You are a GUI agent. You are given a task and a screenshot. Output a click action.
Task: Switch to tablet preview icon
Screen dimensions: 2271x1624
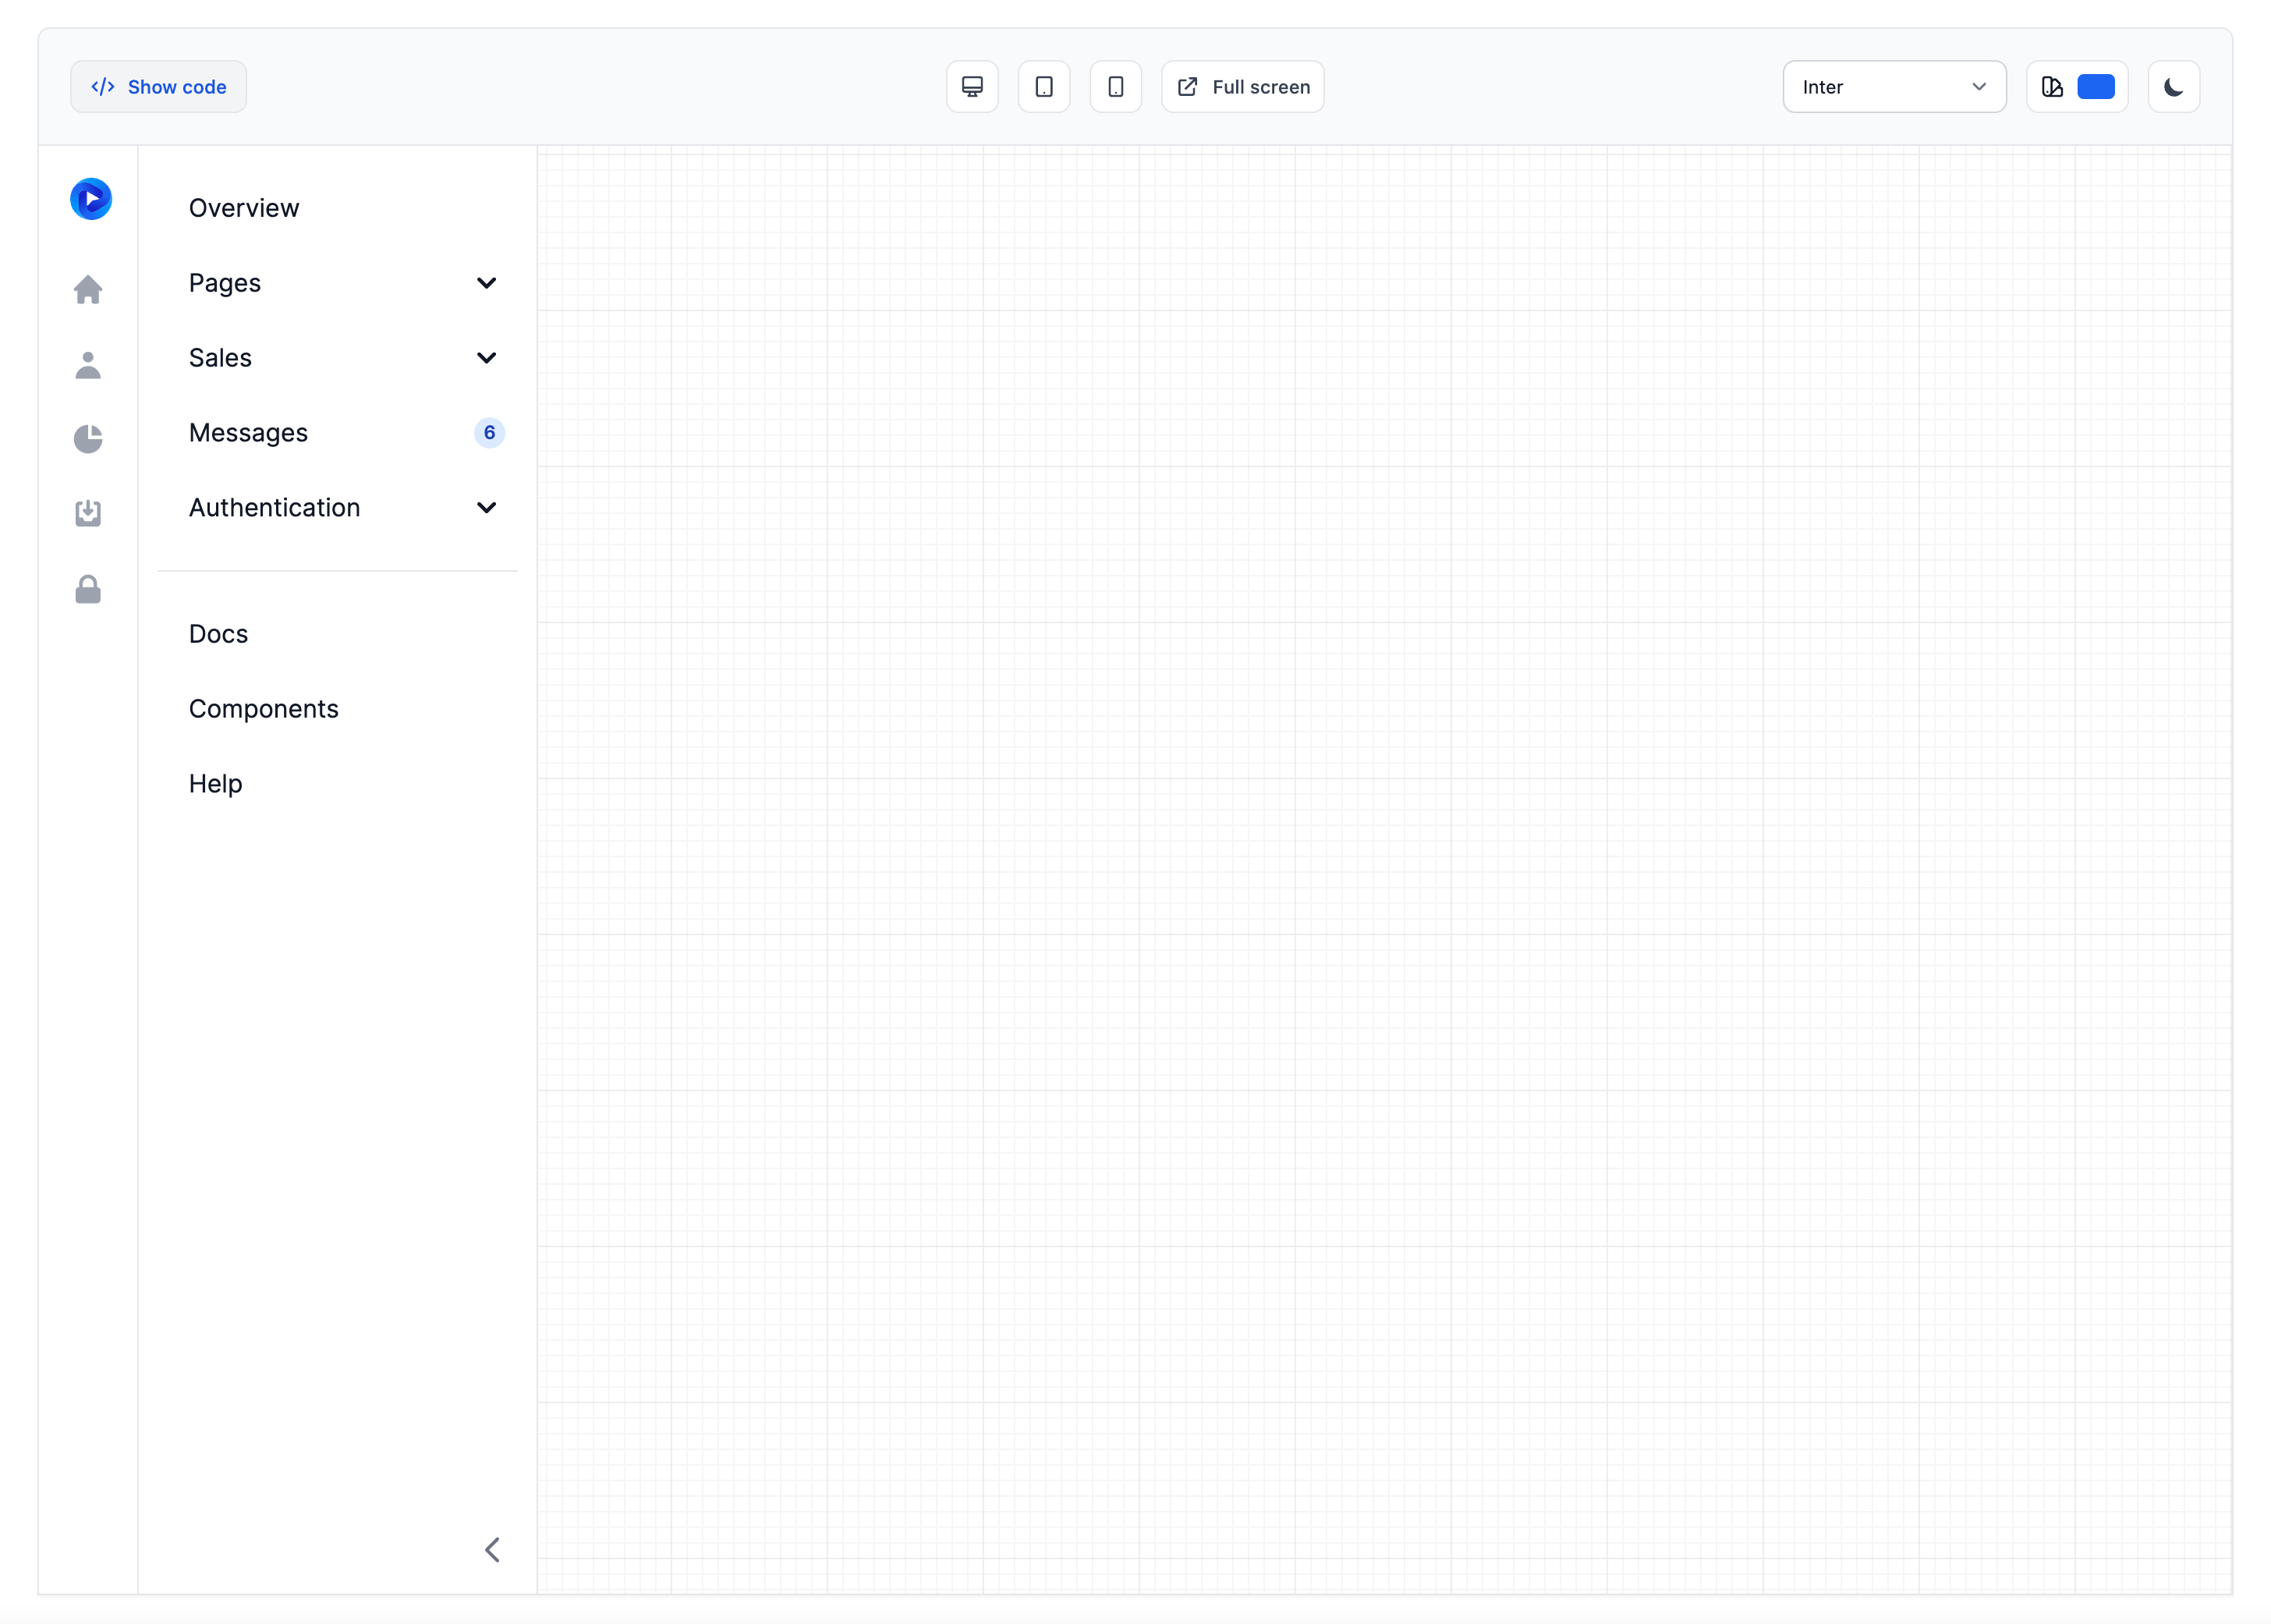click(1043, 87)
